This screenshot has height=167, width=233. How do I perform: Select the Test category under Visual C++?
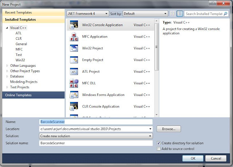tap(19, 55)
